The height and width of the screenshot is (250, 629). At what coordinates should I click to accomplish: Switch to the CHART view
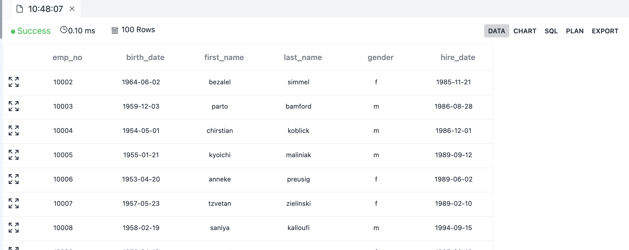point(525,31)
